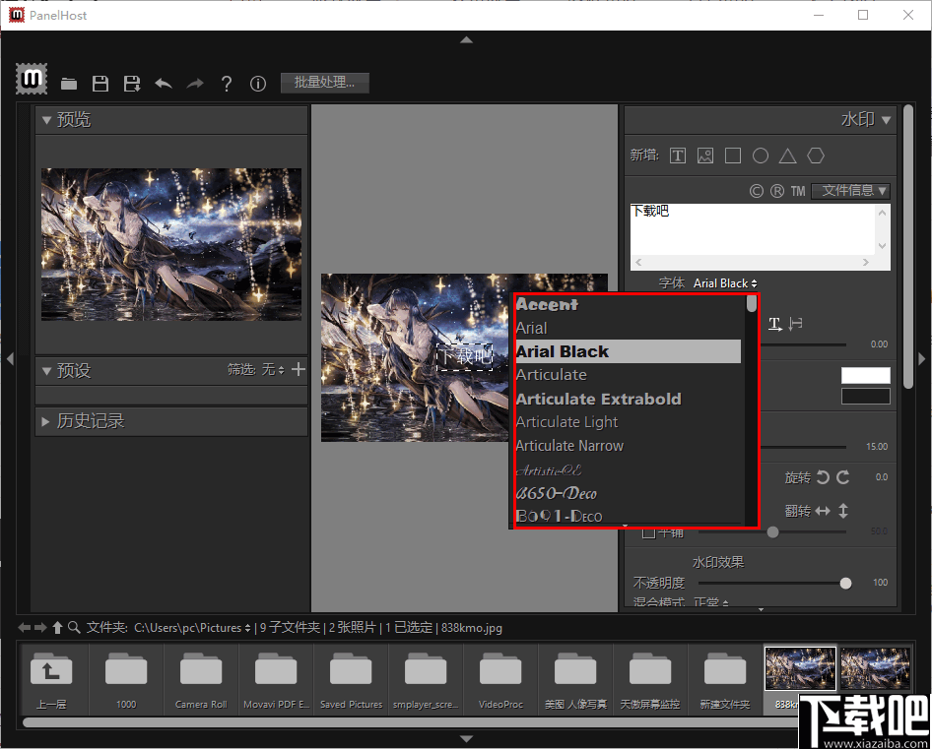
Task: Open the blend mode 正常 dropdown
Action: coord(711,602)
